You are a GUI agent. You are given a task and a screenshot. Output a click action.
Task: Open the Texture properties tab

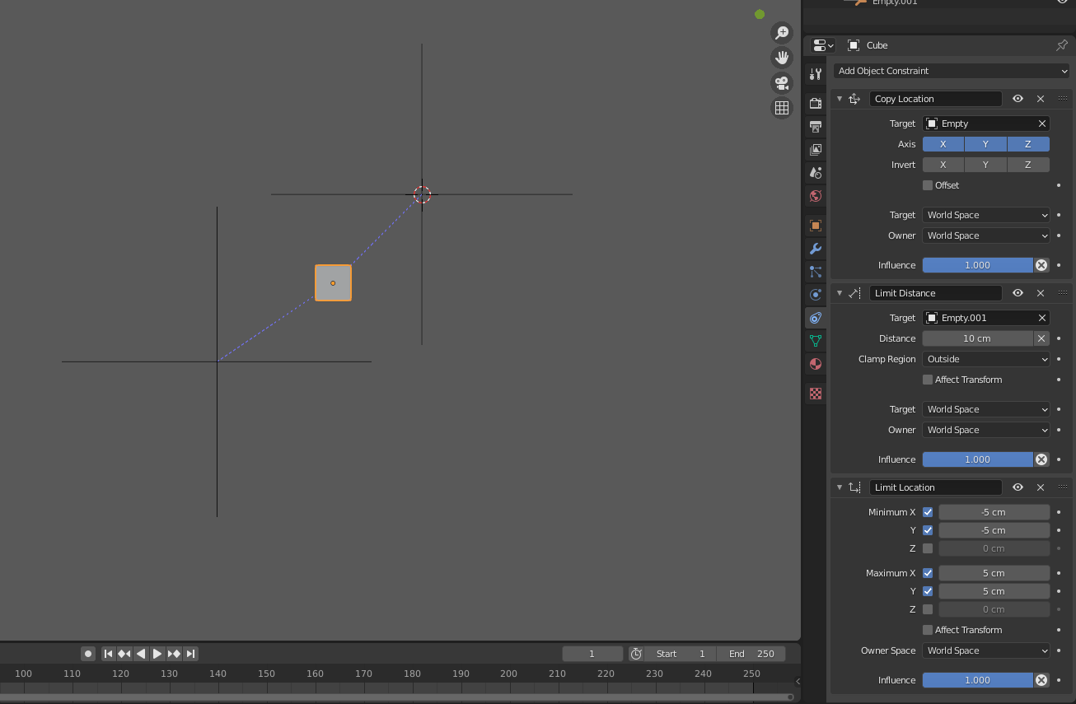click(816, 394)
